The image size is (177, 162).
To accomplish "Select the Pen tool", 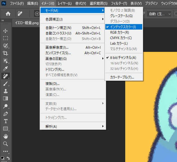I will [x=5, y=114].
